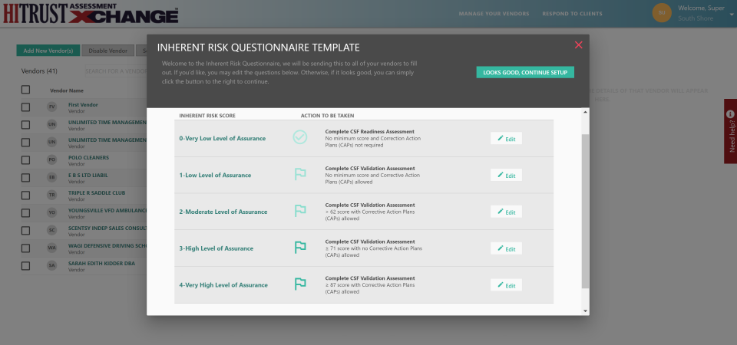Close the Inherent Risk Questionnaire dialog
This screenshot has width=737, height=345.
tap(579, 45)
